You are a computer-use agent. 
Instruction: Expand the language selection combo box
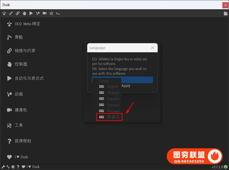(122, 80)
